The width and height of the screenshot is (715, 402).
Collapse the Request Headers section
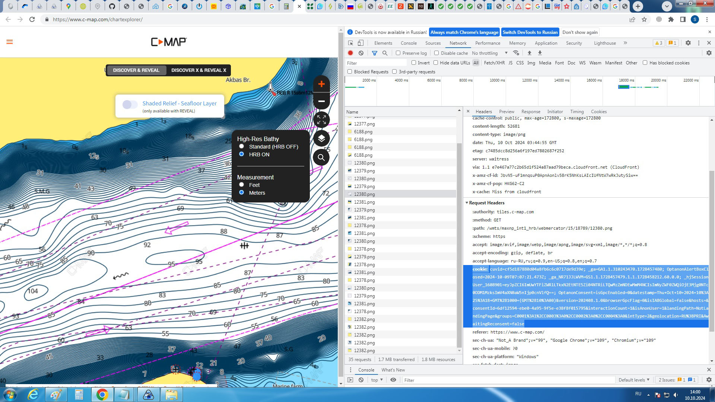pos(467,203)
